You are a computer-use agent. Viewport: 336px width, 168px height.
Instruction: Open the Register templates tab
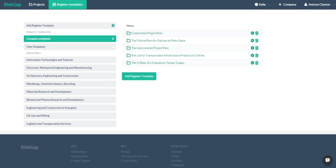pyautogui.click(x=68, y=5)
